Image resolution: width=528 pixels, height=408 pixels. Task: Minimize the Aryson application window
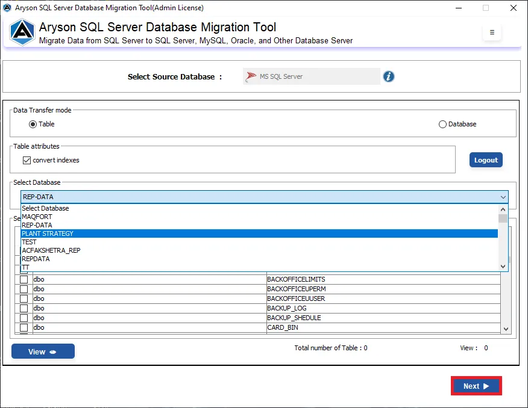pos(459,8)
